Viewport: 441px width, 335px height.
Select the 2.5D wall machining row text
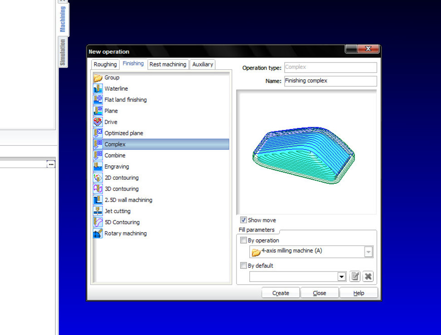coord(129,200)
